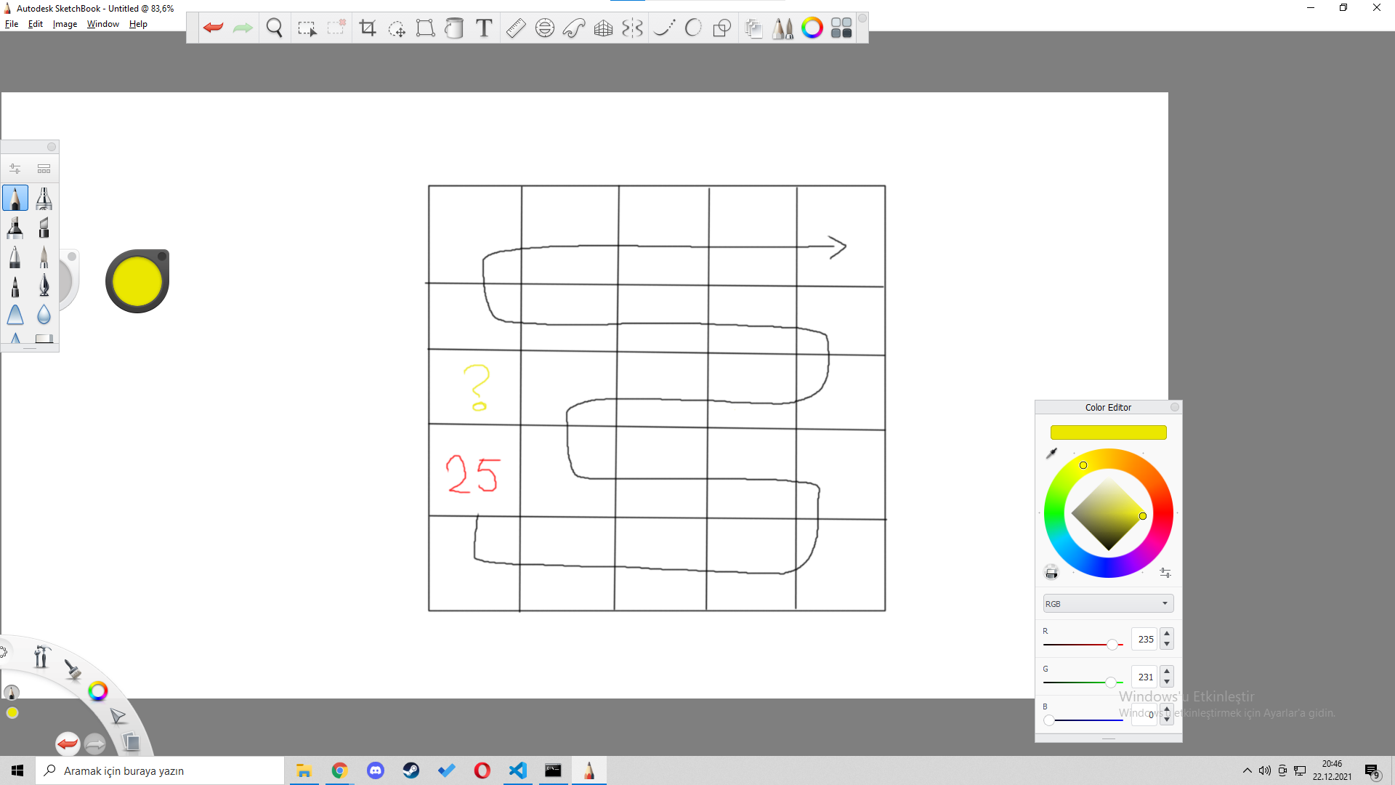Close the Color Editor panel

tap(1174, 407)
